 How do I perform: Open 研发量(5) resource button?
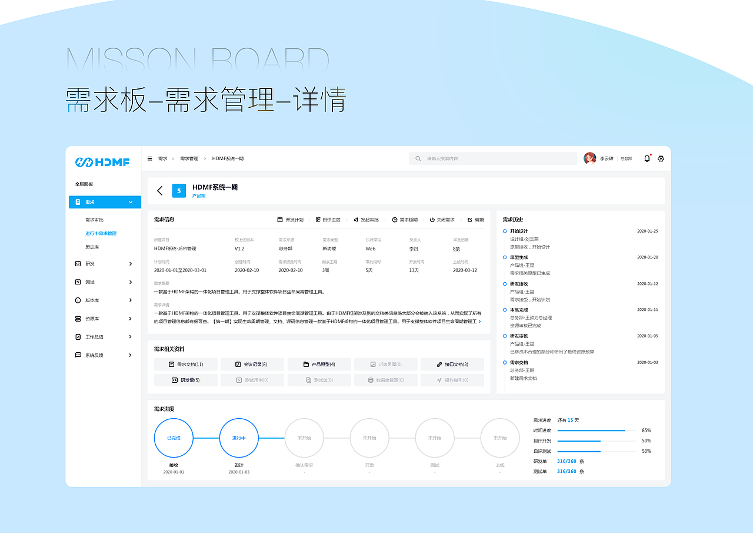click(x=186, y=380)
